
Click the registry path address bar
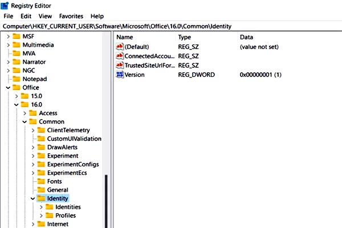click(x=171, y=26)
